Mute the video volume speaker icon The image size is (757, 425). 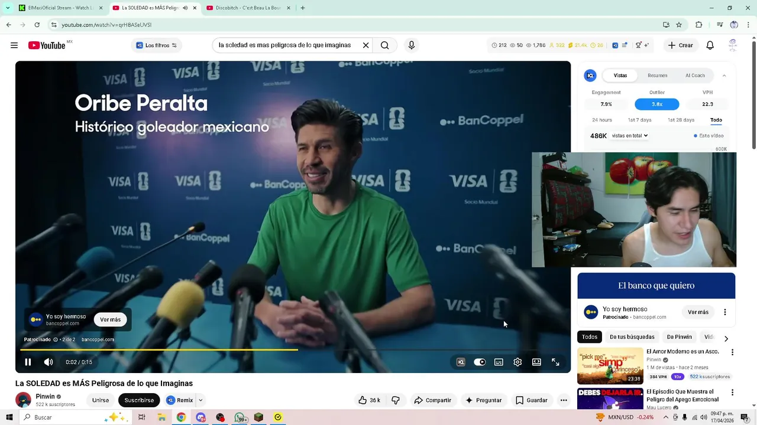(x=48, y=362)
